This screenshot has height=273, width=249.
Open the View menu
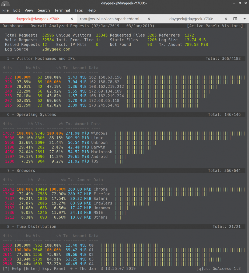[29, 10]
